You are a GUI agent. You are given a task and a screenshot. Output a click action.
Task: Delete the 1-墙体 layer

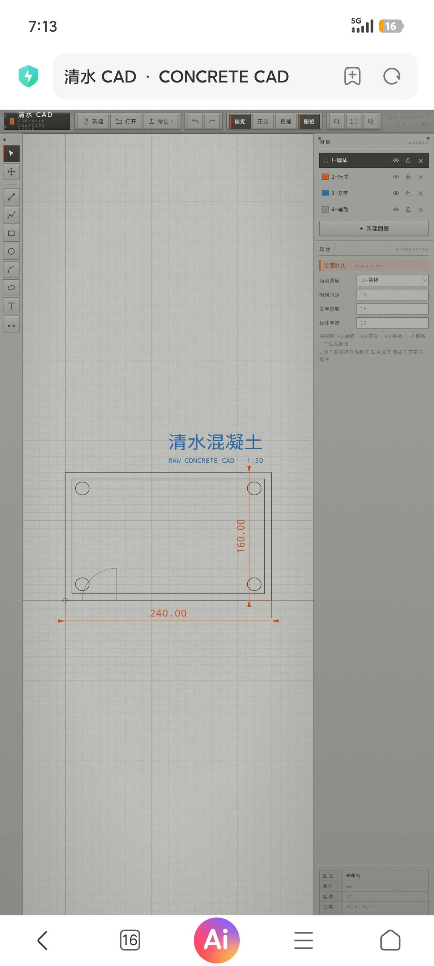click(421, 161)
